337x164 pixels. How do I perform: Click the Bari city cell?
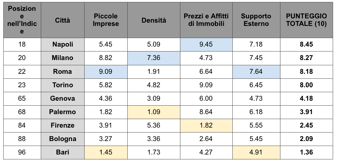(63, 152)
